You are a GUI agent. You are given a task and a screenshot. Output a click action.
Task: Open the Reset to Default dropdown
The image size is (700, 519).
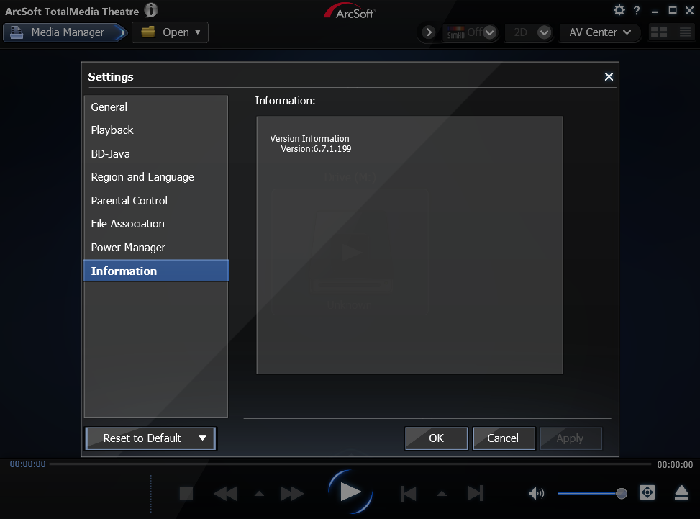coord(151,438)
